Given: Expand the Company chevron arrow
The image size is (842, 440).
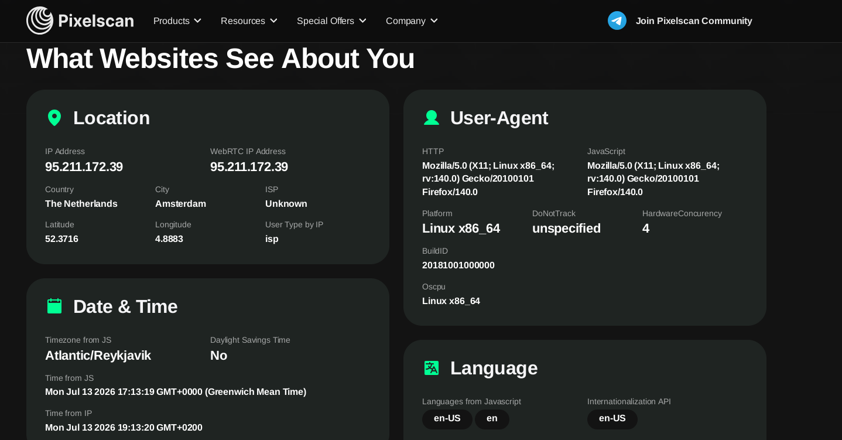Looking at the screenshot, I should pos(434,21).
